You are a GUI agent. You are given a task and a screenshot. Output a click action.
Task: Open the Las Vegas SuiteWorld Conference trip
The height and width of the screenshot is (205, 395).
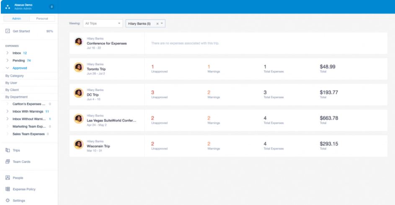tap(111, 120)
